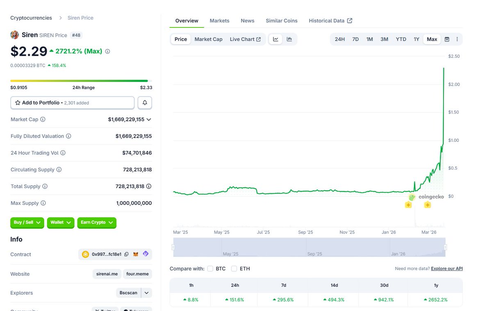The height and width of the screenshot is (311, 492).
Task: Switch to candlestick chart icon
Action: pos(289,39)
